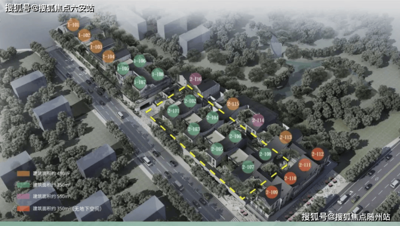Click legend text 建筑面积约 550m²
Viewport: 400px width, 226px height.
(51, 196)
